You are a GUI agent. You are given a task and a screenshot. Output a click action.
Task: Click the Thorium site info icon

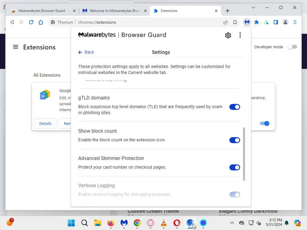pos(53,22)
